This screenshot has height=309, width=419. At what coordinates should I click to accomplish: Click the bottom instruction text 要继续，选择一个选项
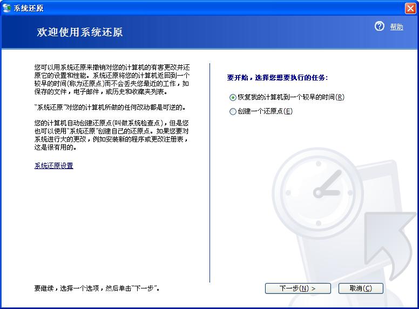(x=97, y=288)
